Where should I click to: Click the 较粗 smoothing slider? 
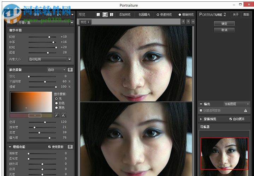(42, 47)
